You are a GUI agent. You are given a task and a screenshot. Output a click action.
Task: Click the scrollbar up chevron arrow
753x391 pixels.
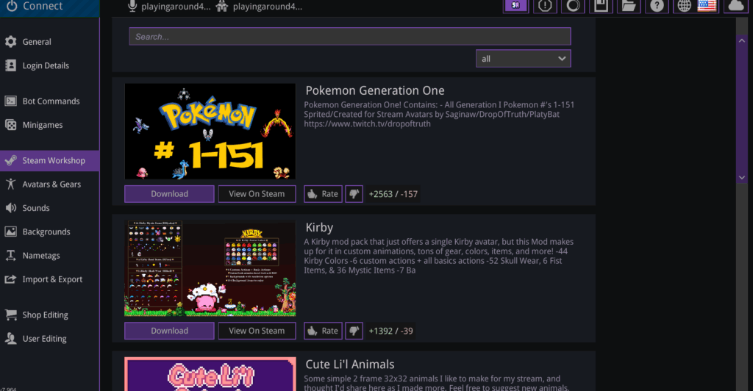point(741,40)
